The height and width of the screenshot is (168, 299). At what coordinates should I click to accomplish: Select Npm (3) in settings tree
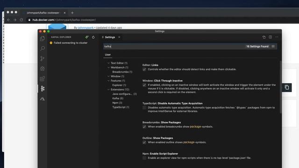117,103
